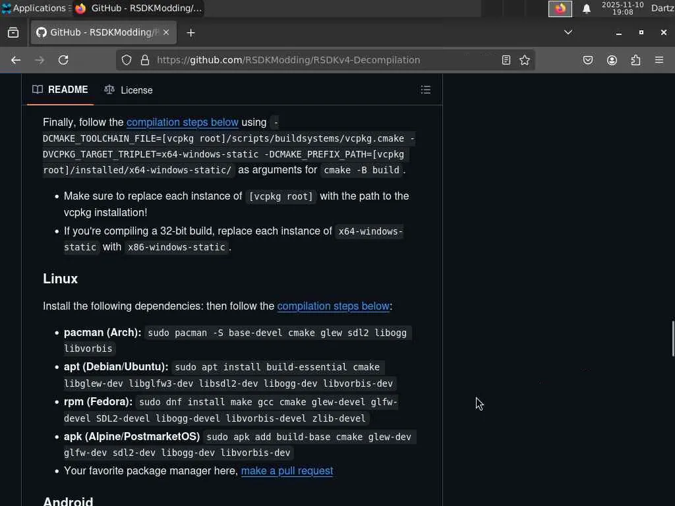Open the clock showing 2025-11-10
675x506 pixels.
[x=622, y=8]
